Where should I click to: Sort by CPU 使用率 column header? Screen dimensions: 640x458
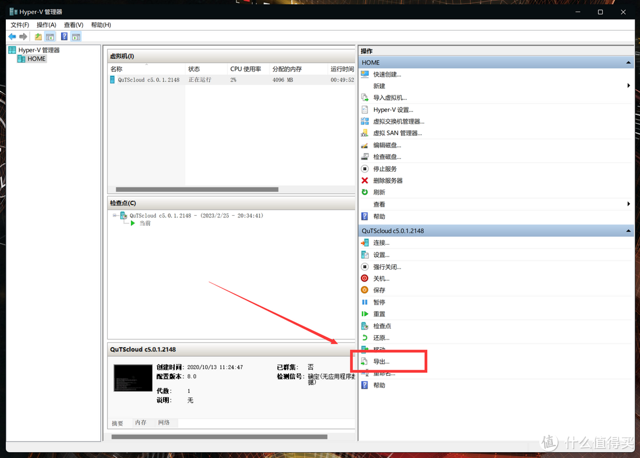click(248, 69)
